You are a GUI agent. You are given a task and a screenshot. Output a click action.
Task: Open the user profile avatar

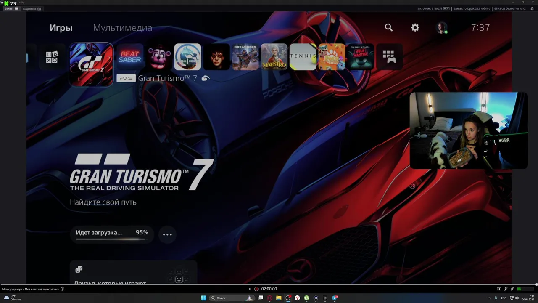(x=441, y=28)
